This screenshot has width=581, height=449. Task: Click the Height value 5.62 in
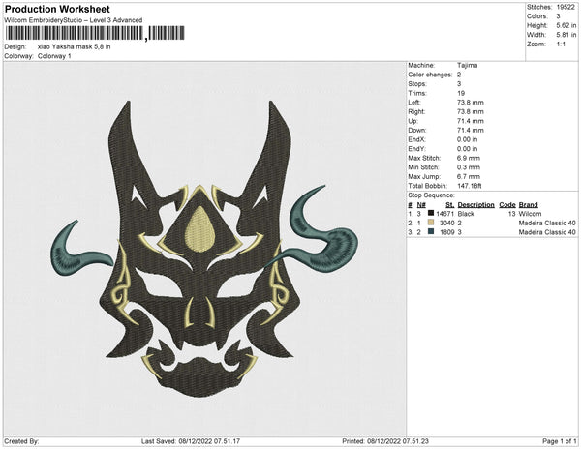566,25
